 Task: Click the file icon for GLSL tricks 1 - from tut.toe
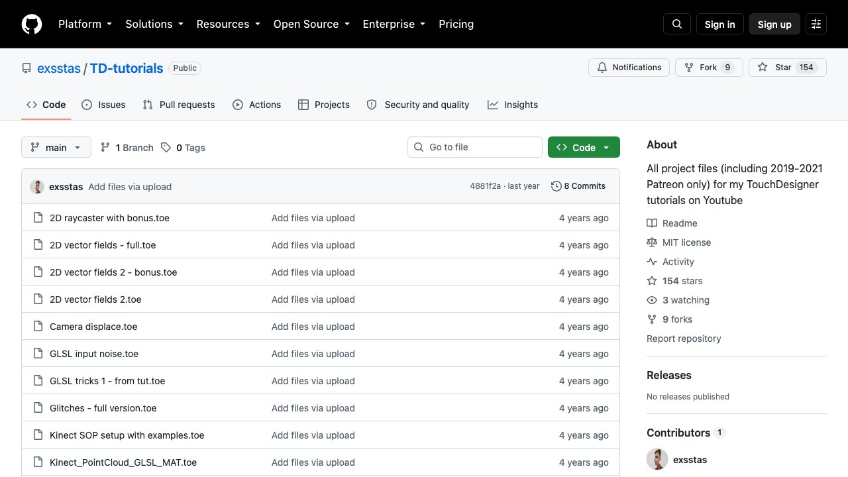click(38, 381)
